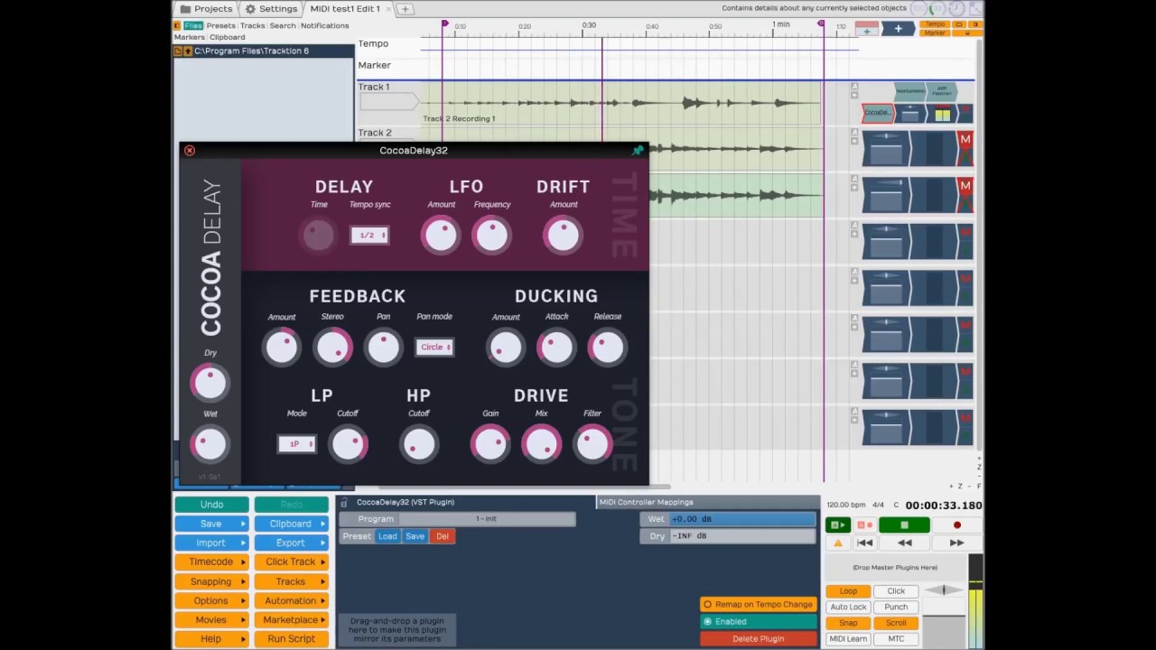Click the stop transport button
Screen dimensions: 1156x650
(904, 525)
